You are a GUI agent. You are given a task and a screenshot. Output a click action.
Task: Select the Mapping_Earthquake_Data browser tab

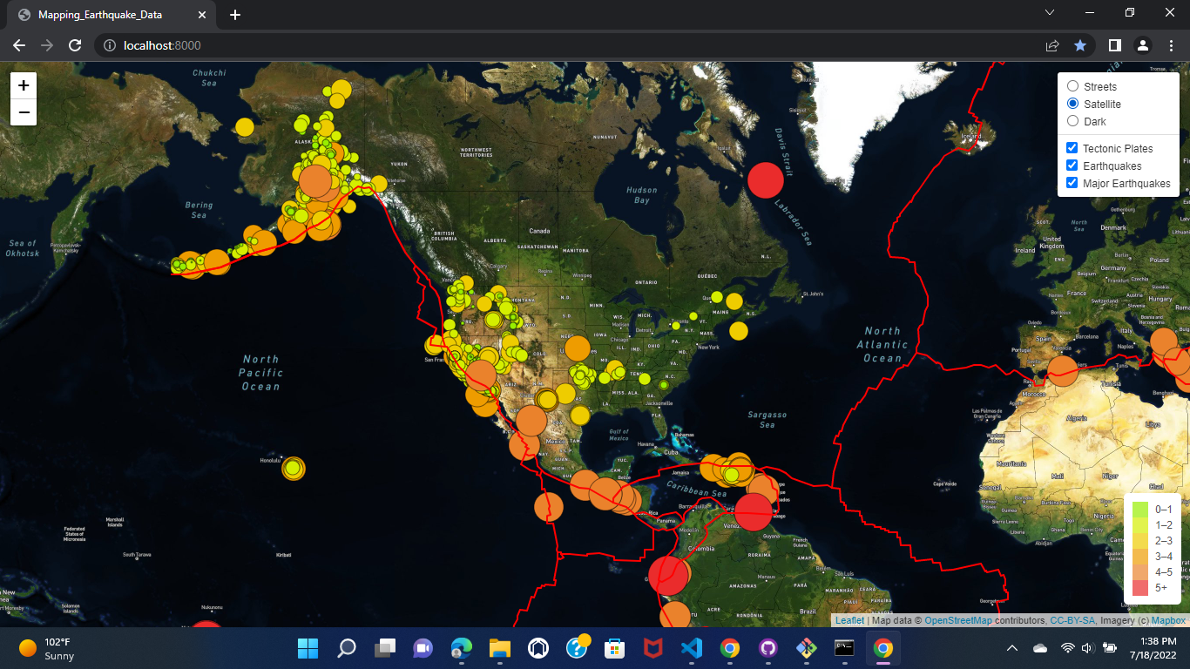coord(105,14)
